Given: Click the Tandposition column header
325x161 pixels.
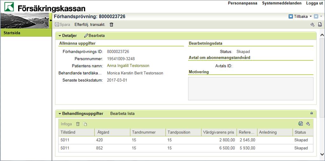Looking at the screenshot, I should coord(184,132).
